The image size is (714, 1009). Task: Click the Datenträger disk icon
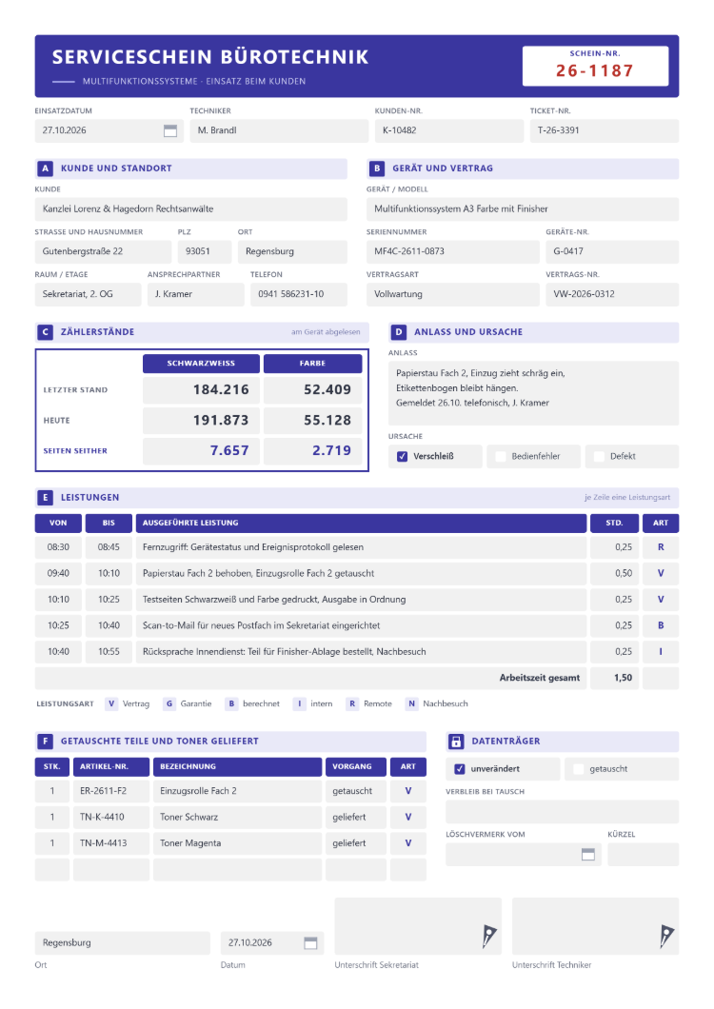click(456, 742)
